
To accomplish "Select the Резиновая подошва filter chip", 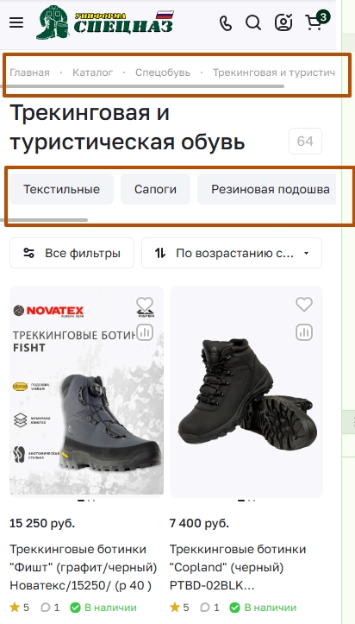I will [x=266, y=189].
